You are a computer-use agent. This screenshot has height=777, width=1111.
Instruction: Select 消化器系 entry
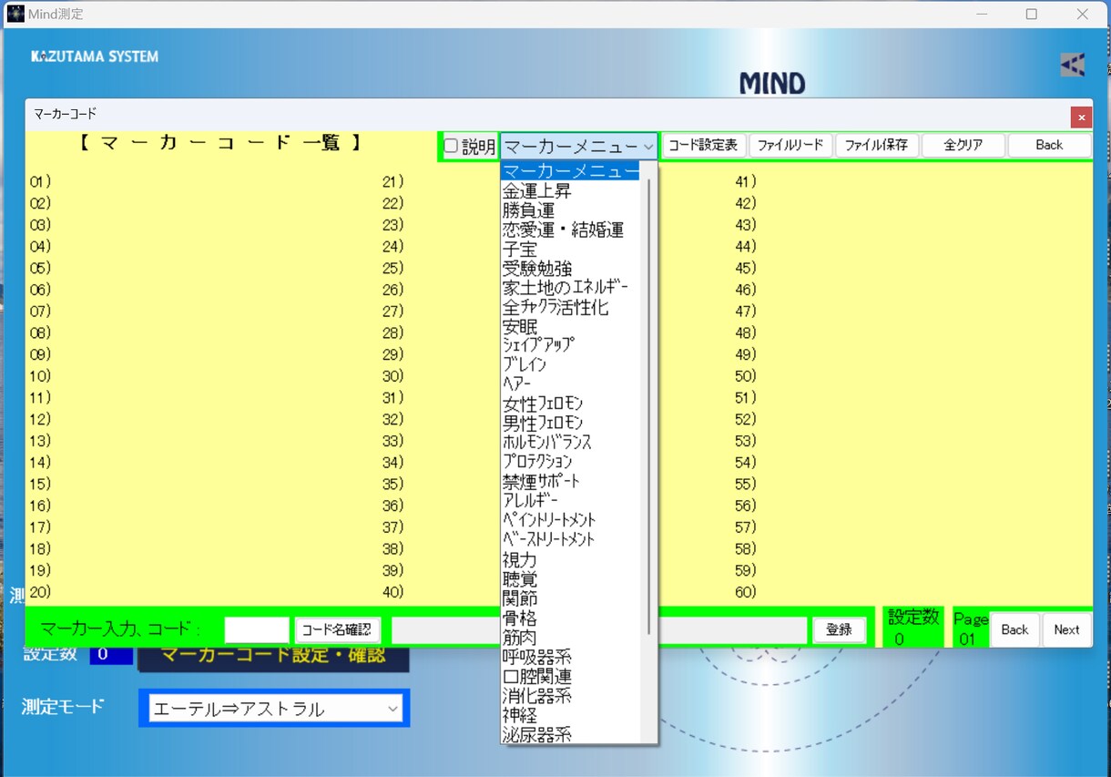(x=537, y=696)
